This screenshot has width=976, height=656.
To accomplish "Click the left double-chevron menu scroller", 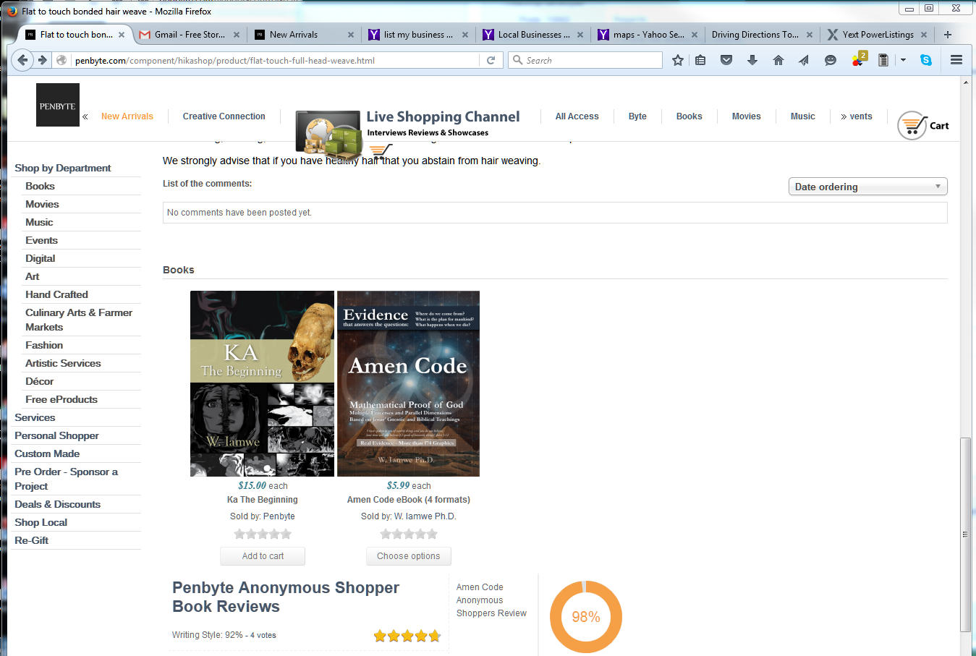I will [x=85, y=116].
